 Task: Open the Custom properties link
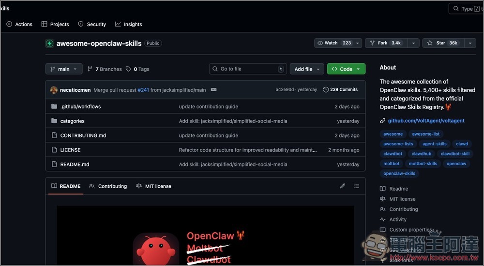click(x=406, y=230)
